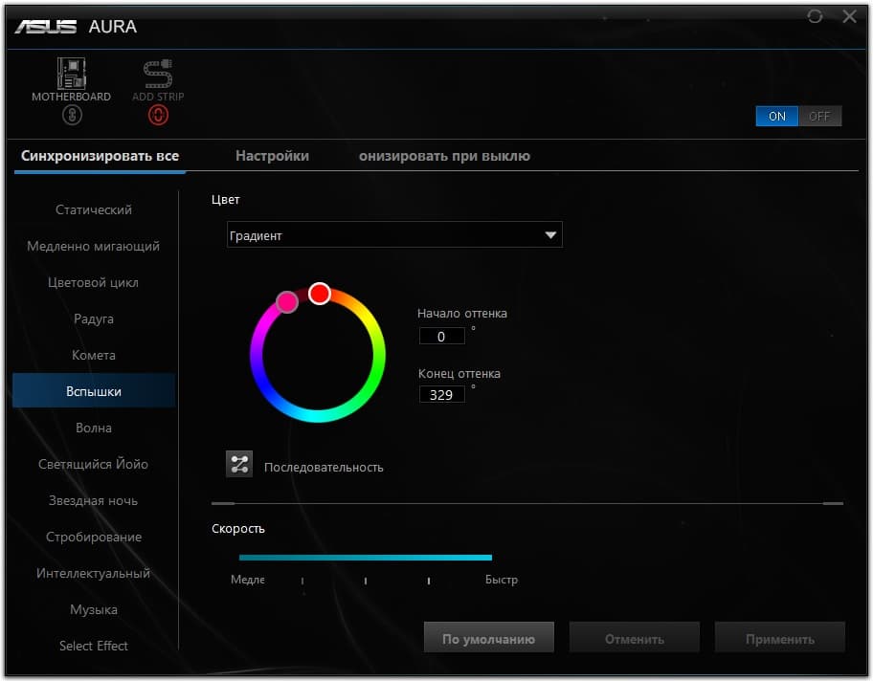873x681 pixels.
Task: Click the Медле slow speed label
Action: coord(248,580)
